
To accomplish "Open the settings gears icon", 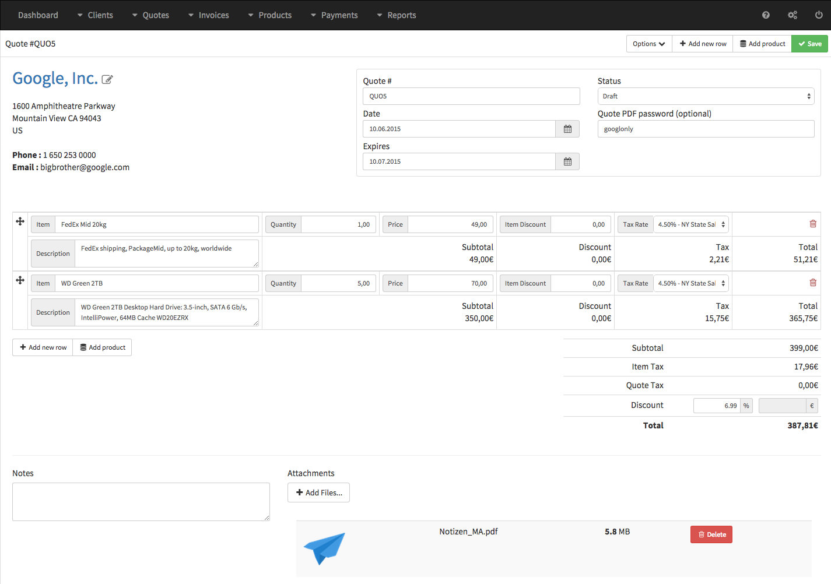I will (792, 15).
